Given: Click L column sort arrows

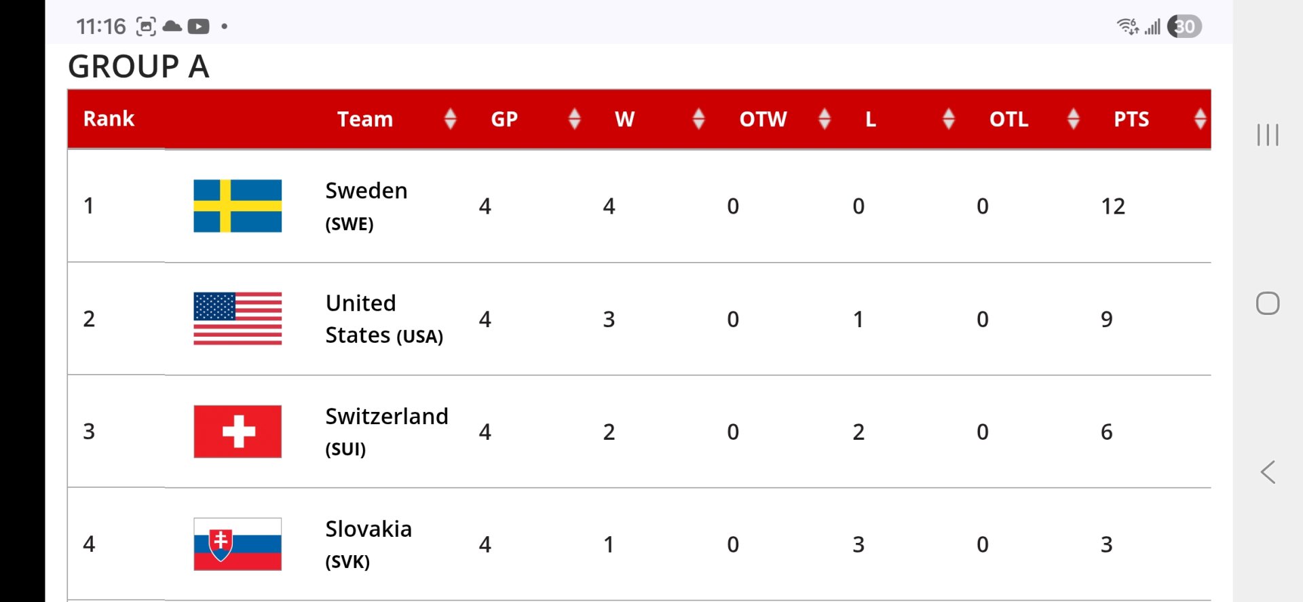Looking at the screenshot, I should (949, 119).
